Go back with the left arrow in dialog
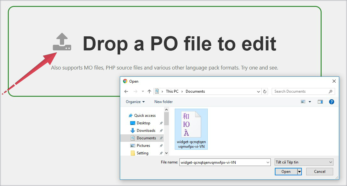Image resolution: width=347 pixels, height=186 pixels. coord(126,91)
